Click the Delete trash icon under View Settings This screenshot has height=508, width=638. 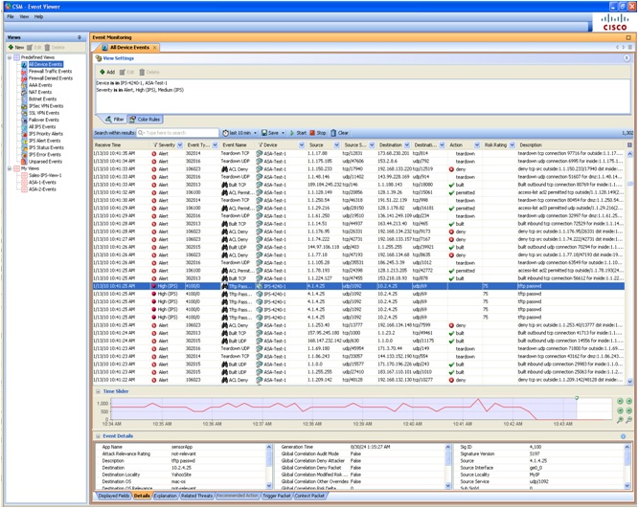pos(142,72)
